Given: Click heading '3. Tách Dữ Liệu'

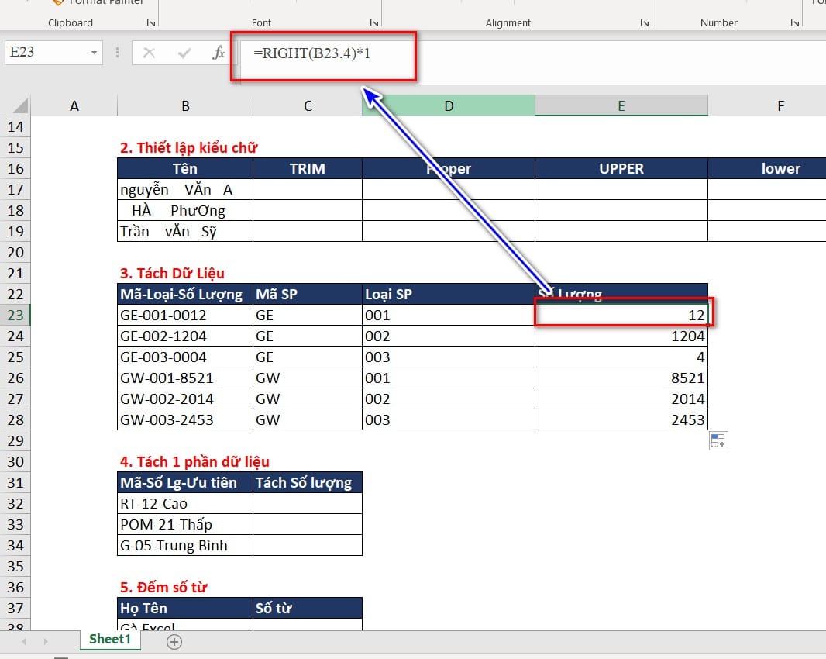Looking at the screenshot, I should (172, 273).
